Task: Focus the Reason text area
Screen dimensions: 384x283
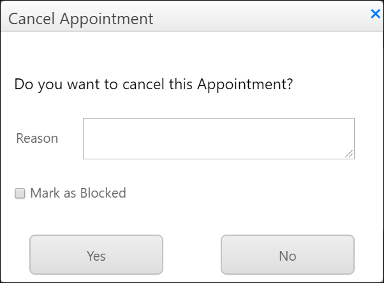Action: pyautogui.click(x=218, y=138)
